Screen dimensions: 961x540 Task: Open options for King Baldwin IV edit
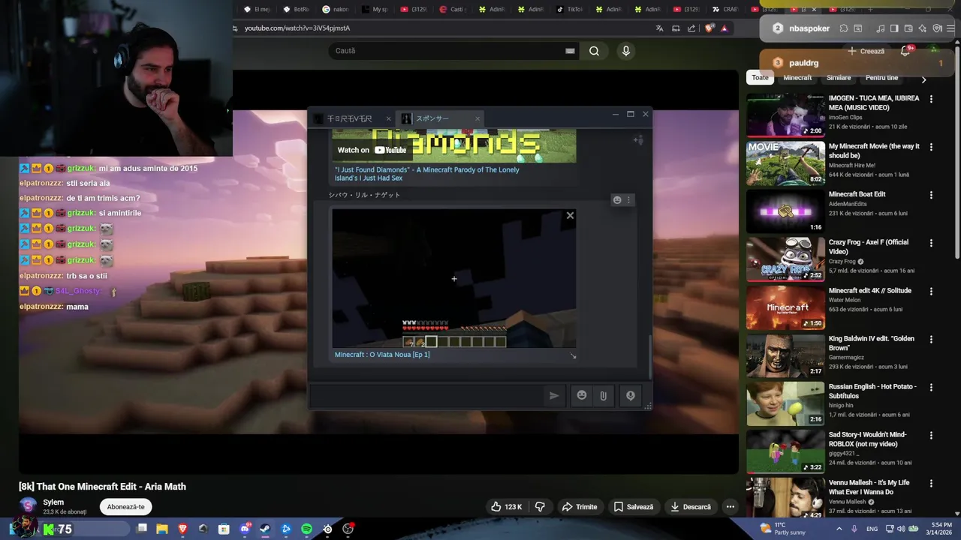coord(931,339)
